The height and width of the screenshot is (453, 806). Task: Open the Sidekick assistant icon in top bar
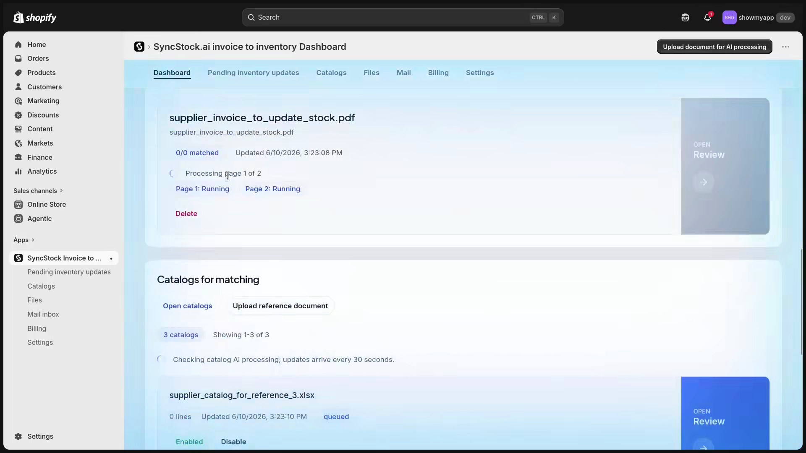click(x=685, y=18)
